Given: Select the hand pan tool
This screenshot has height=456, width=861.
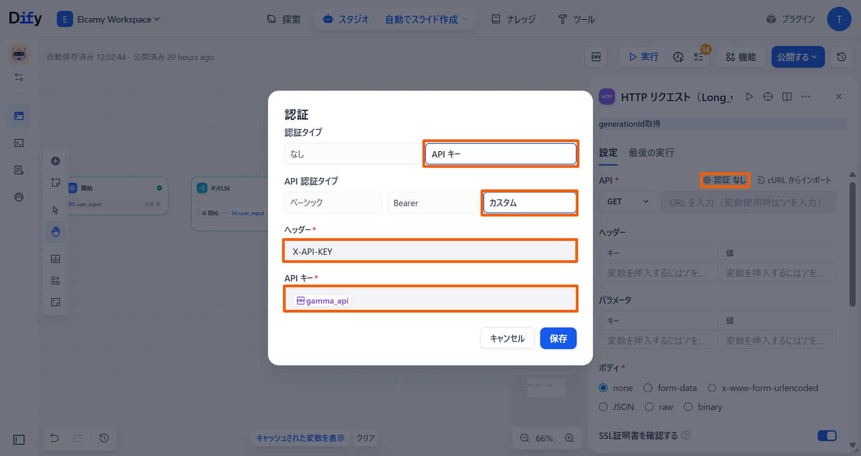Looking at the screenshot, I should click(x=55, y=231).
